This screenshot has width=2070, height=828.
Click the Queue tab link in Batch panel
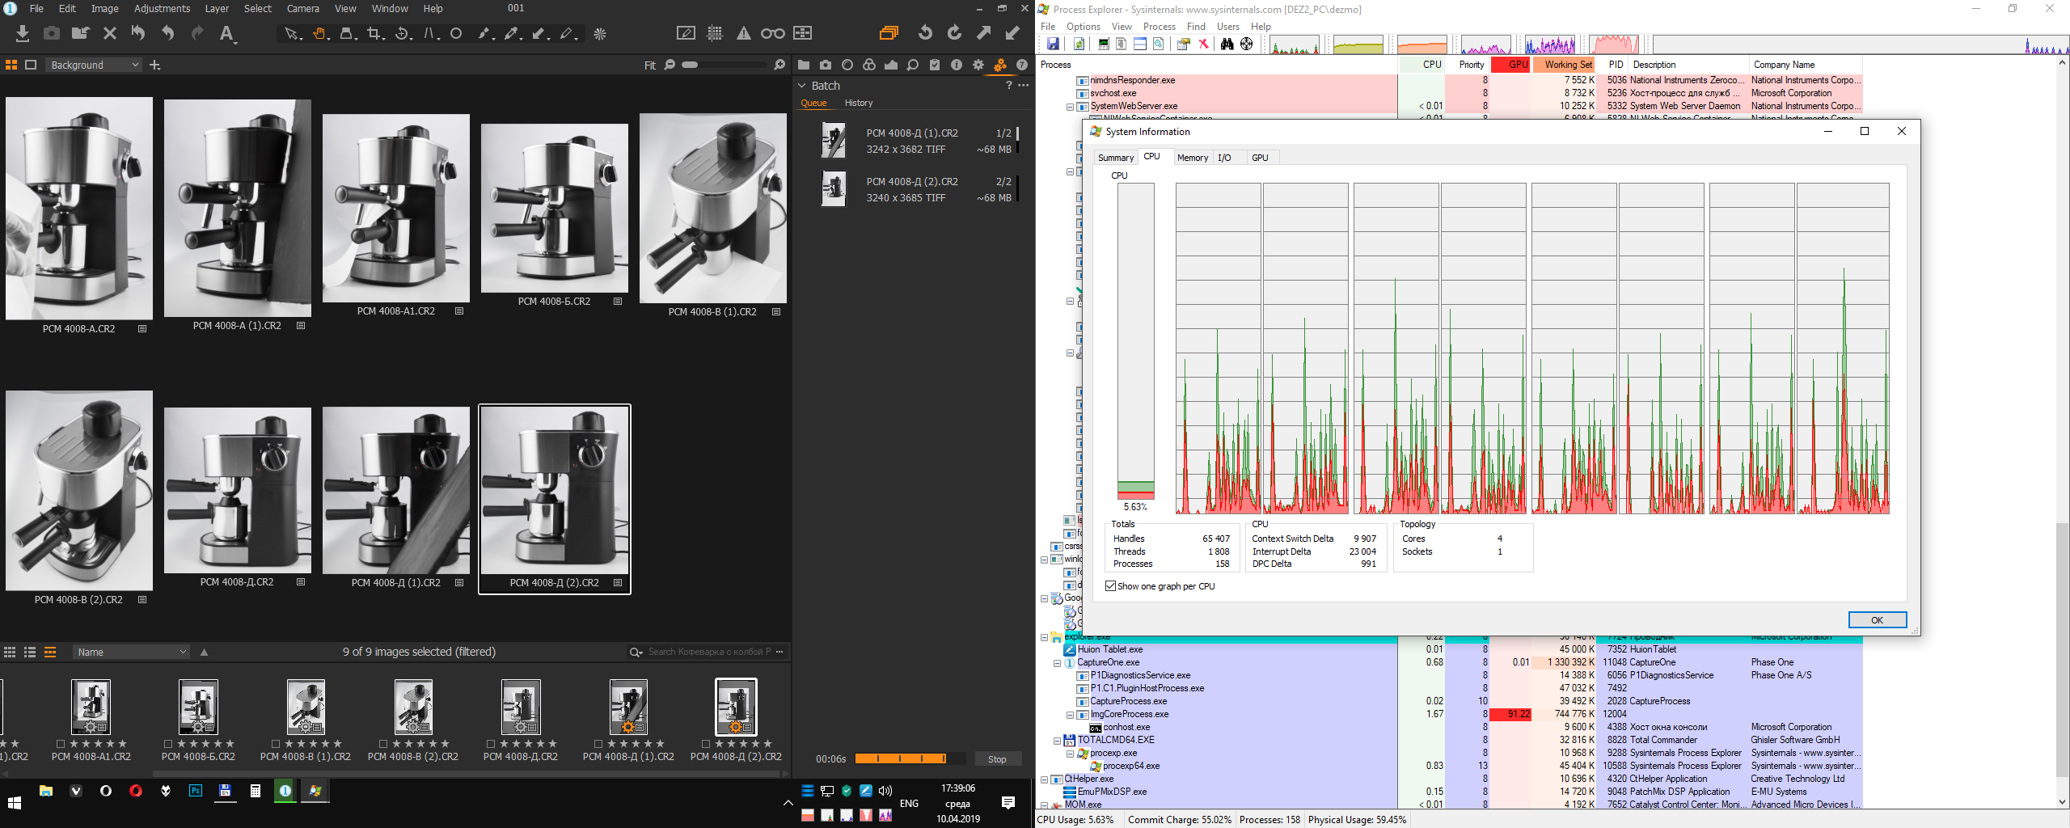pyautogui.click(x=813, y=103)
